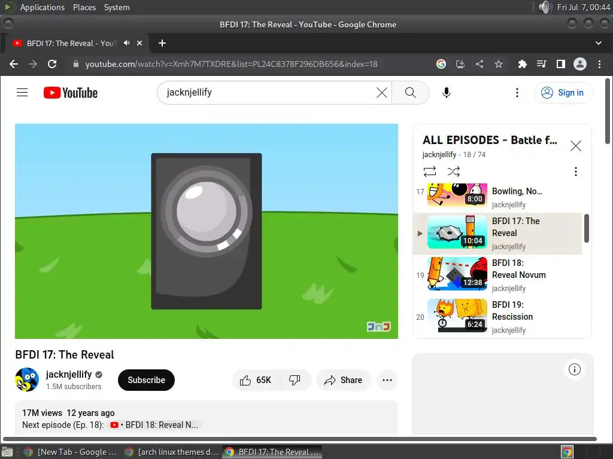The image size is (613, 459).
Task: Mute the tab via speaker icon
Action: click(127, 43)
